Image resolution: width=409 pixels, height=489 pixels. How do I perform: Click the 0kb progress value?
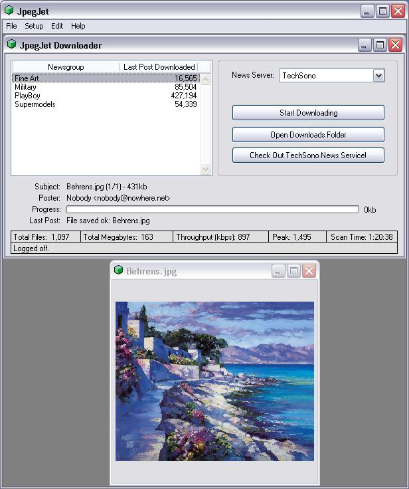(370, 209)
